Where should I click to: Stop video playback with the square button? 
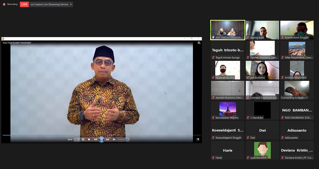[89, 139]
